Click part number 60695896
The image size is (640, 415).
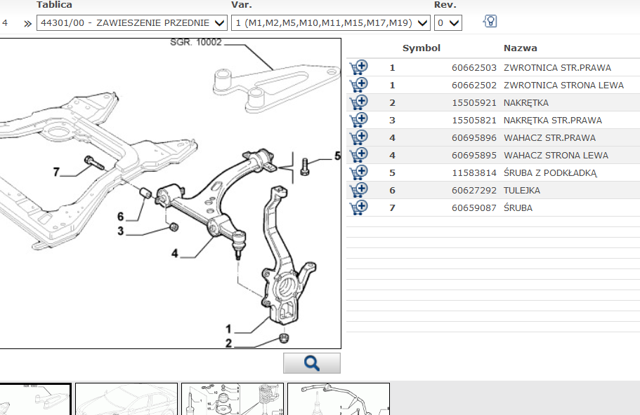pos(474,137)
